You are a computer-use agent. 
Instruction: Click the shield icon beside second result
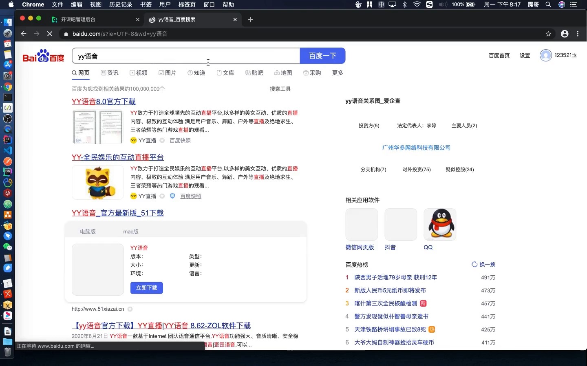pos(172,196)
